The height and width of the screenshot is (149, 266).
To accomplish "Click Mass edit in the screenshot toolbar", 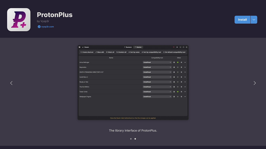I will point(100,52).
